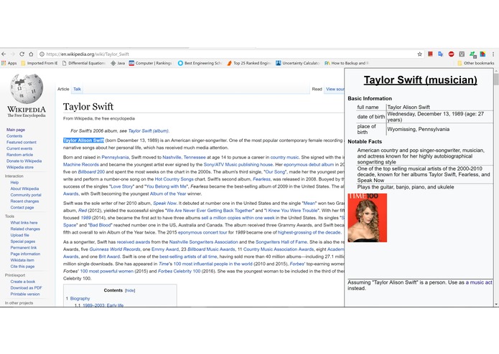Image resolution: width=499 pixels, height=354 pixels.
Task: Open Upload file link
Action: [x=19, y=235]
